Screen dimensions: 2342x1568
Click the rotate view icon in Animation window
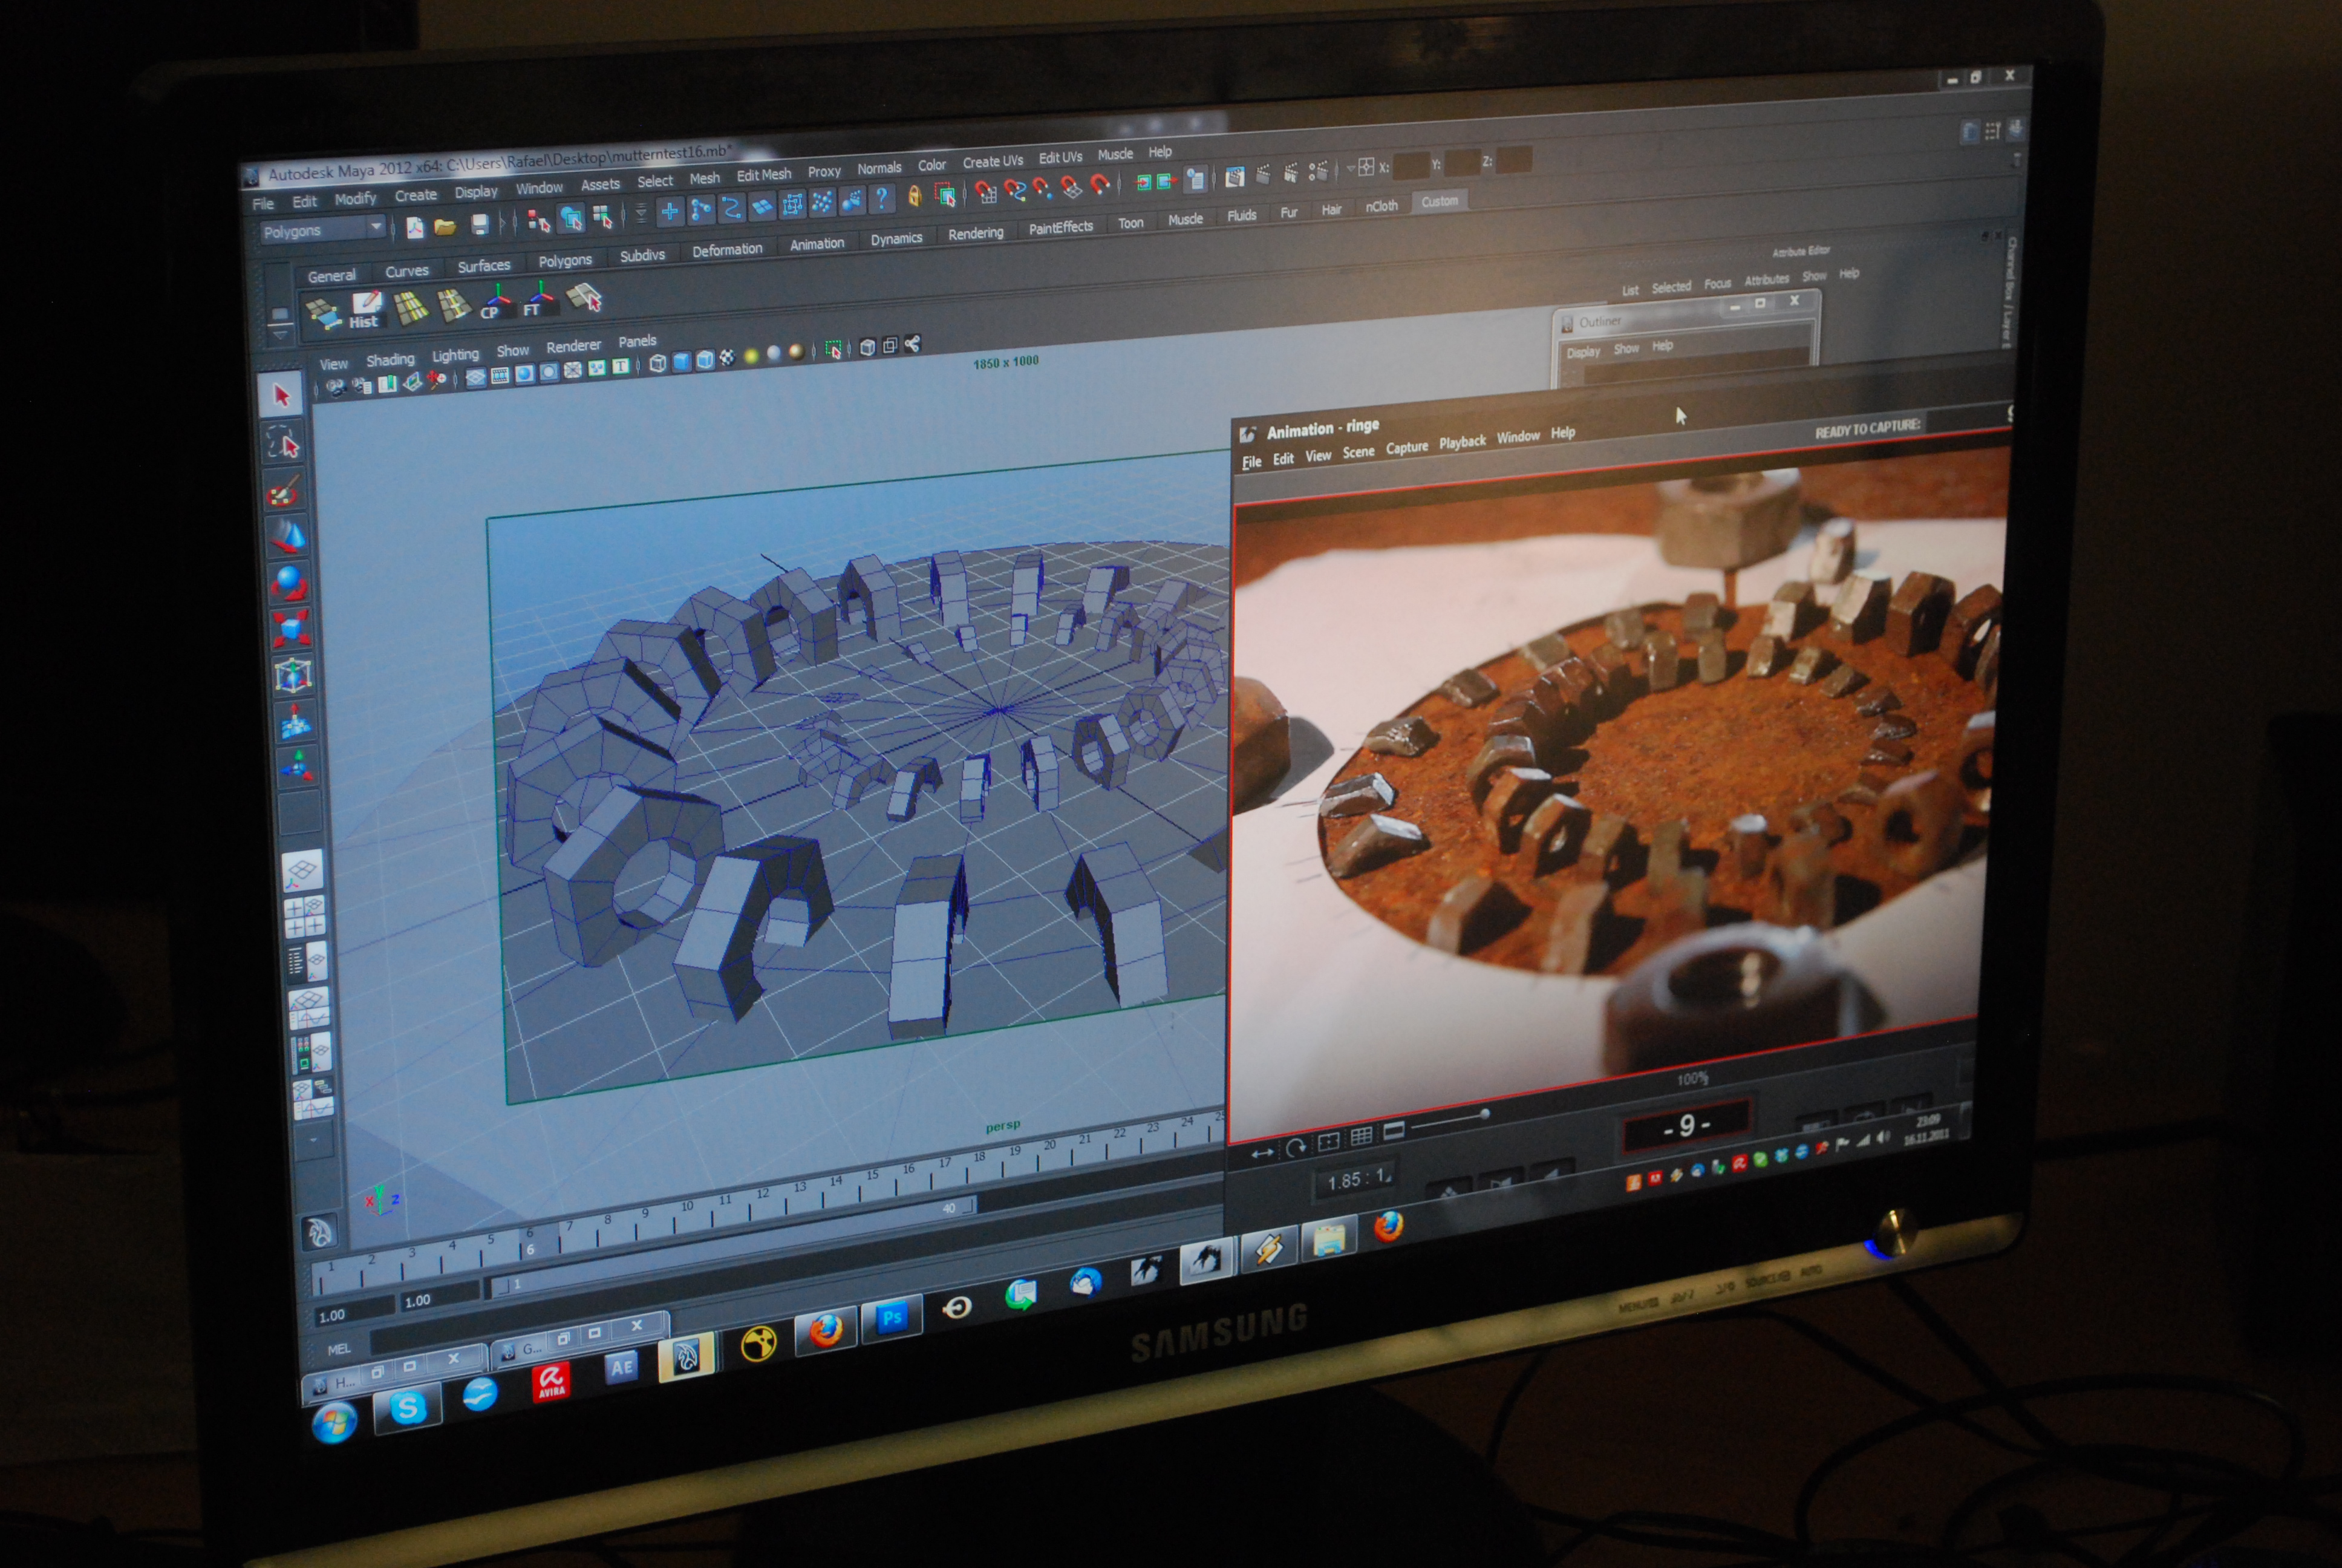pos(1296,1148)
